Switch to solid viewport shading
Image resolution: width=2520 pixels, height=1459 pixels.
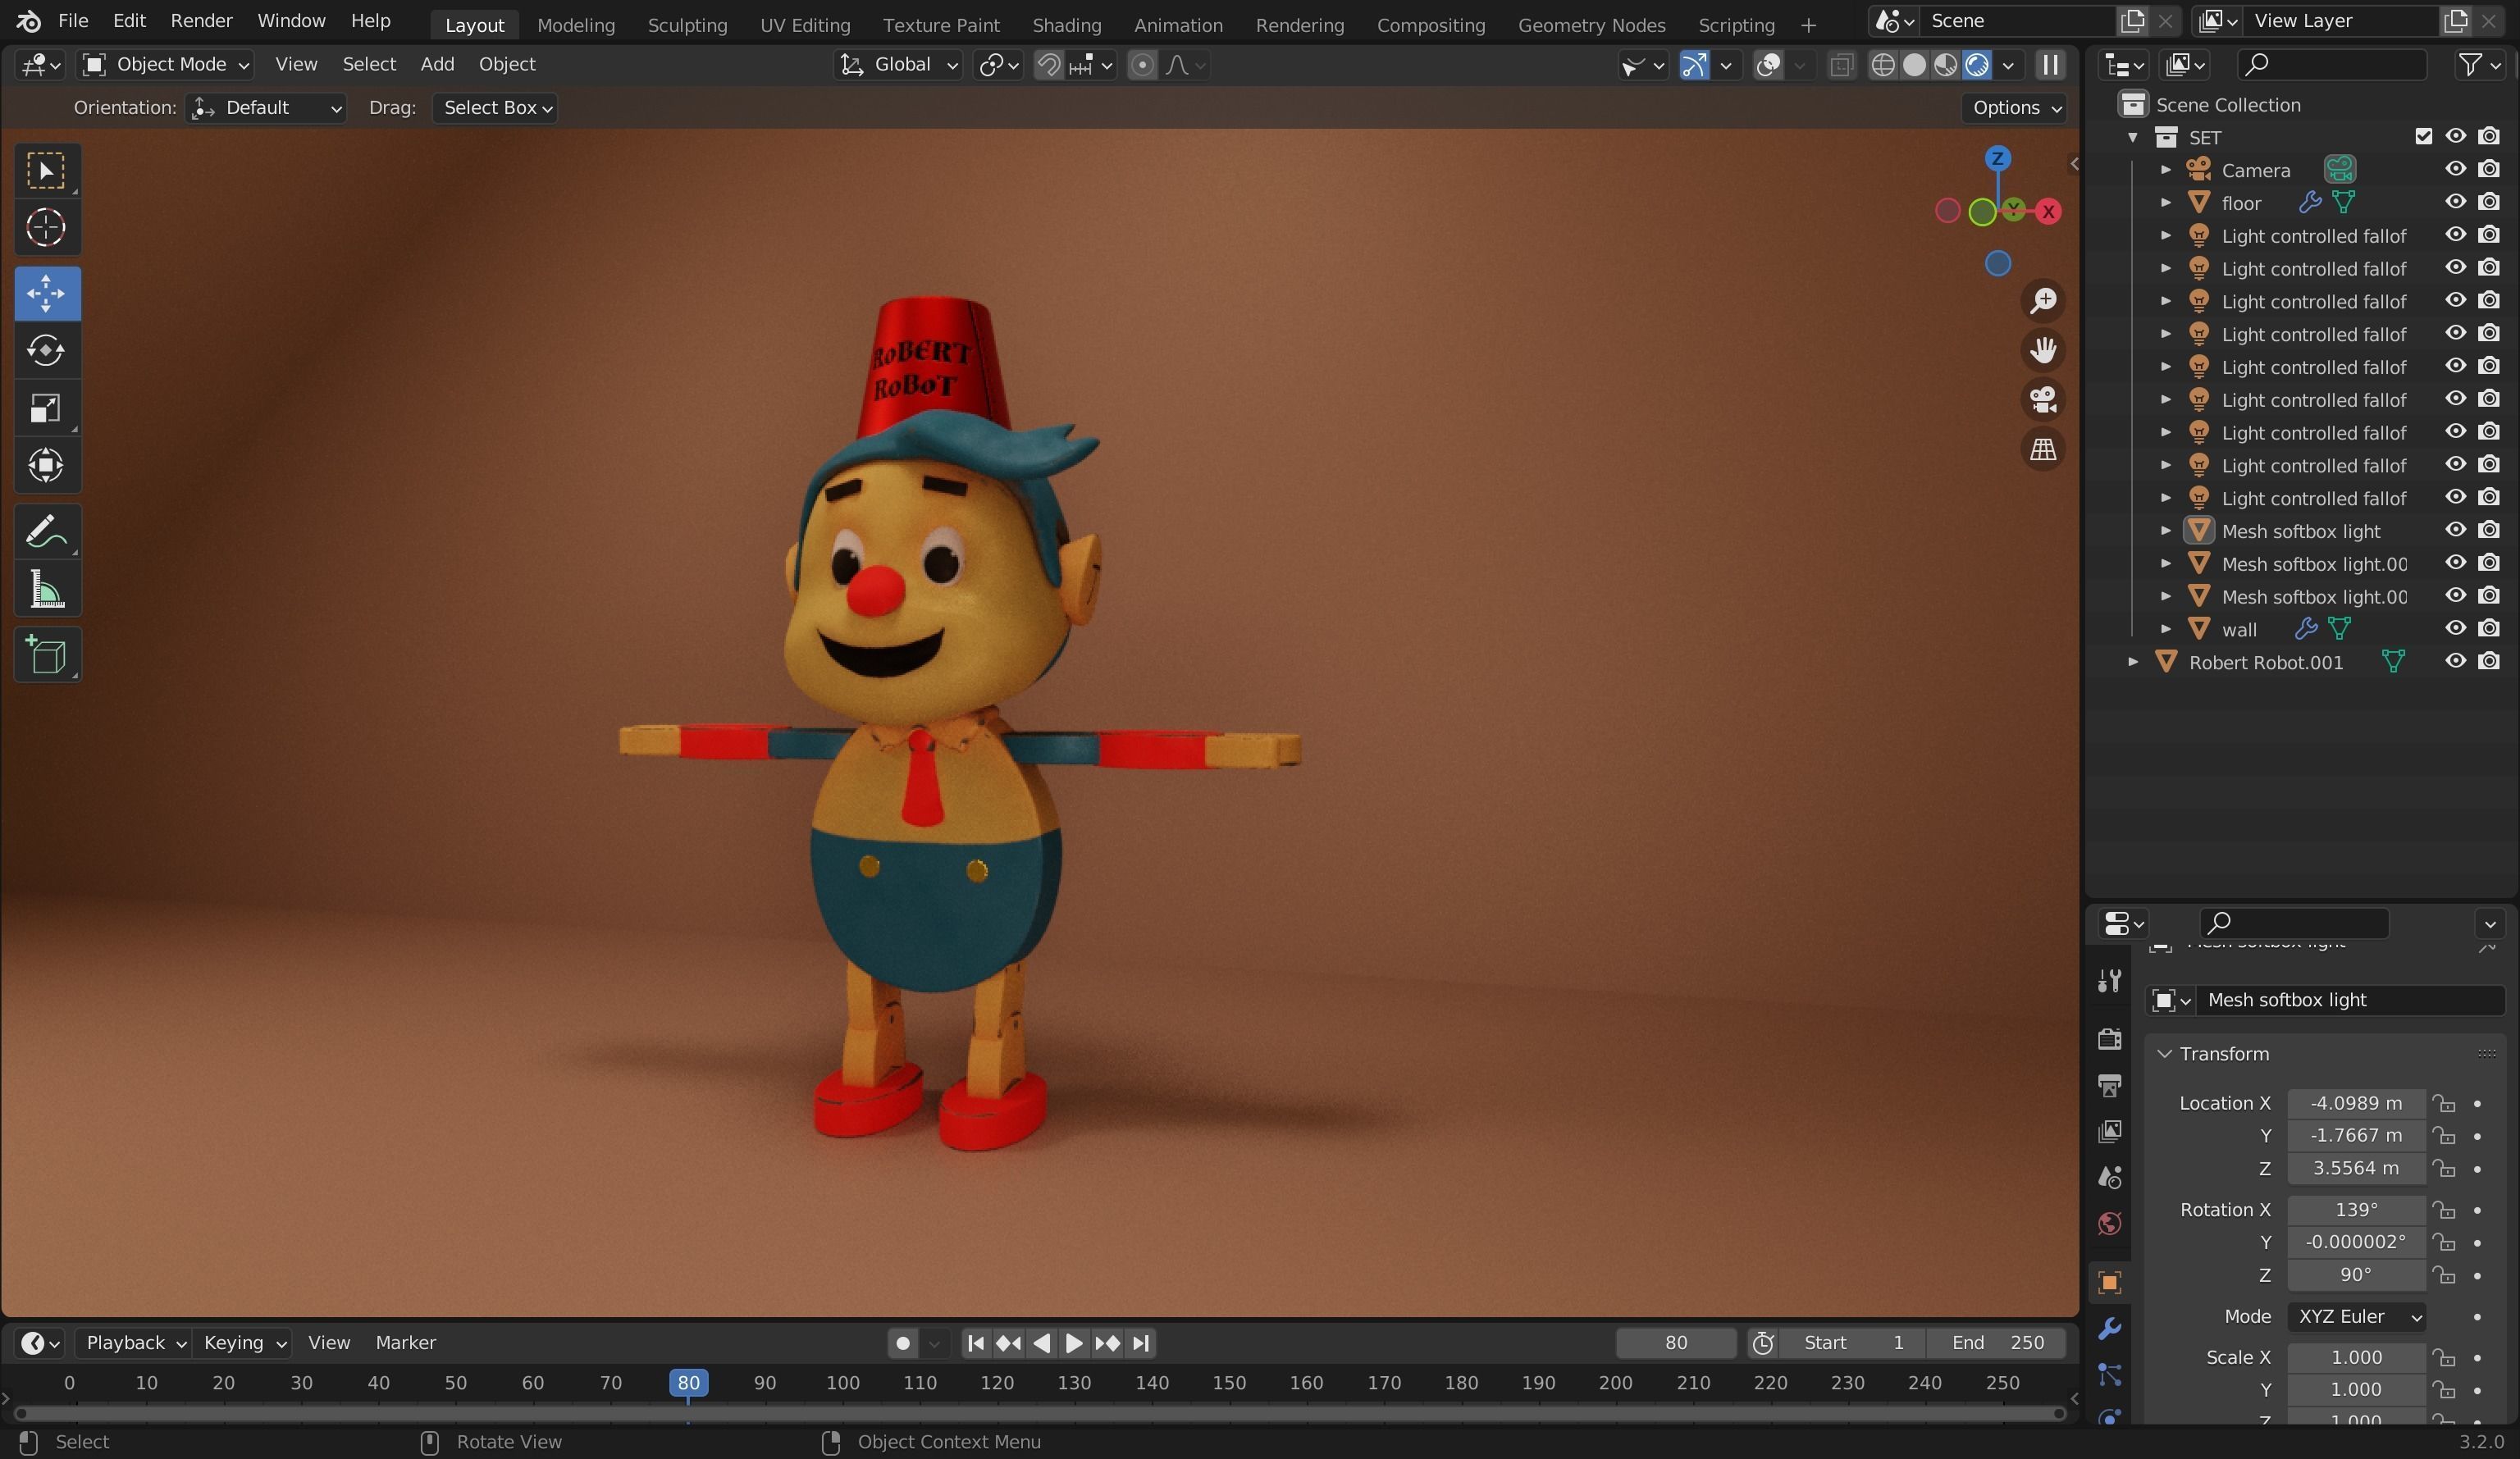tap(1914, 65)
